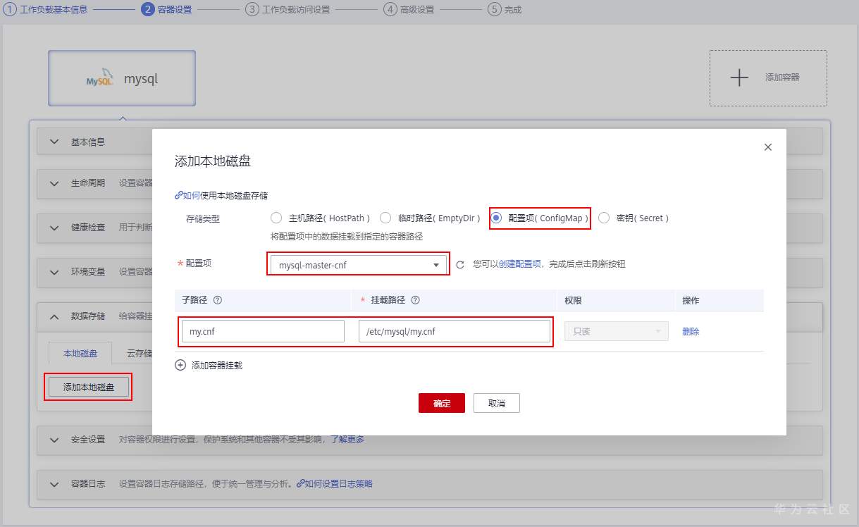The width and height of the screenshot is (859, 527).
Task: Collapse the 数据存储 section
Action: click(55, 317)
